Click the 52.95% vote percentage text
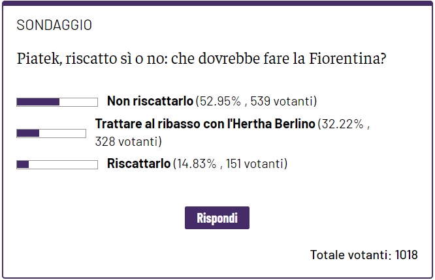This screenshot has height=280, width=435. [220, 102]
